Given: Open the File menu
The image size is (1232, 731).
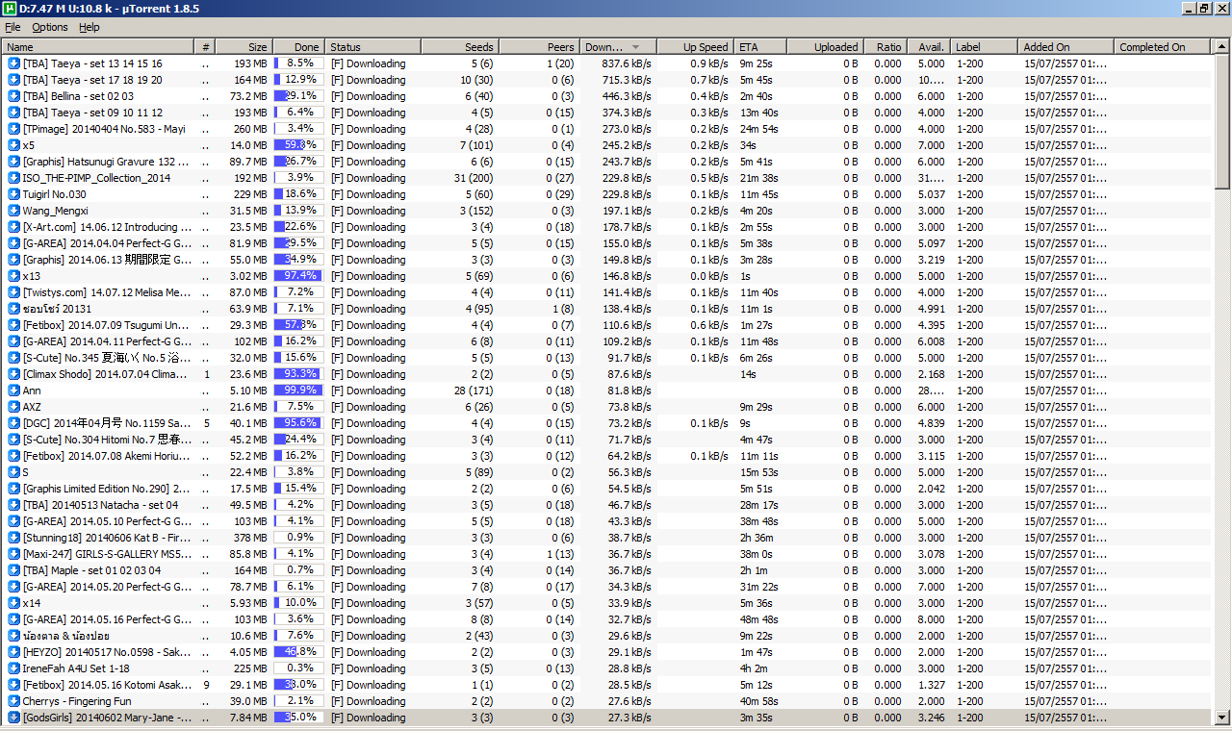Looking at the screenshot, I should click(13, 27).
